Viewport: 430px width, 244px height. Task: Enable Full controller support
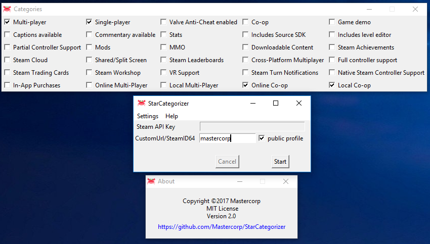coord(332,60)
